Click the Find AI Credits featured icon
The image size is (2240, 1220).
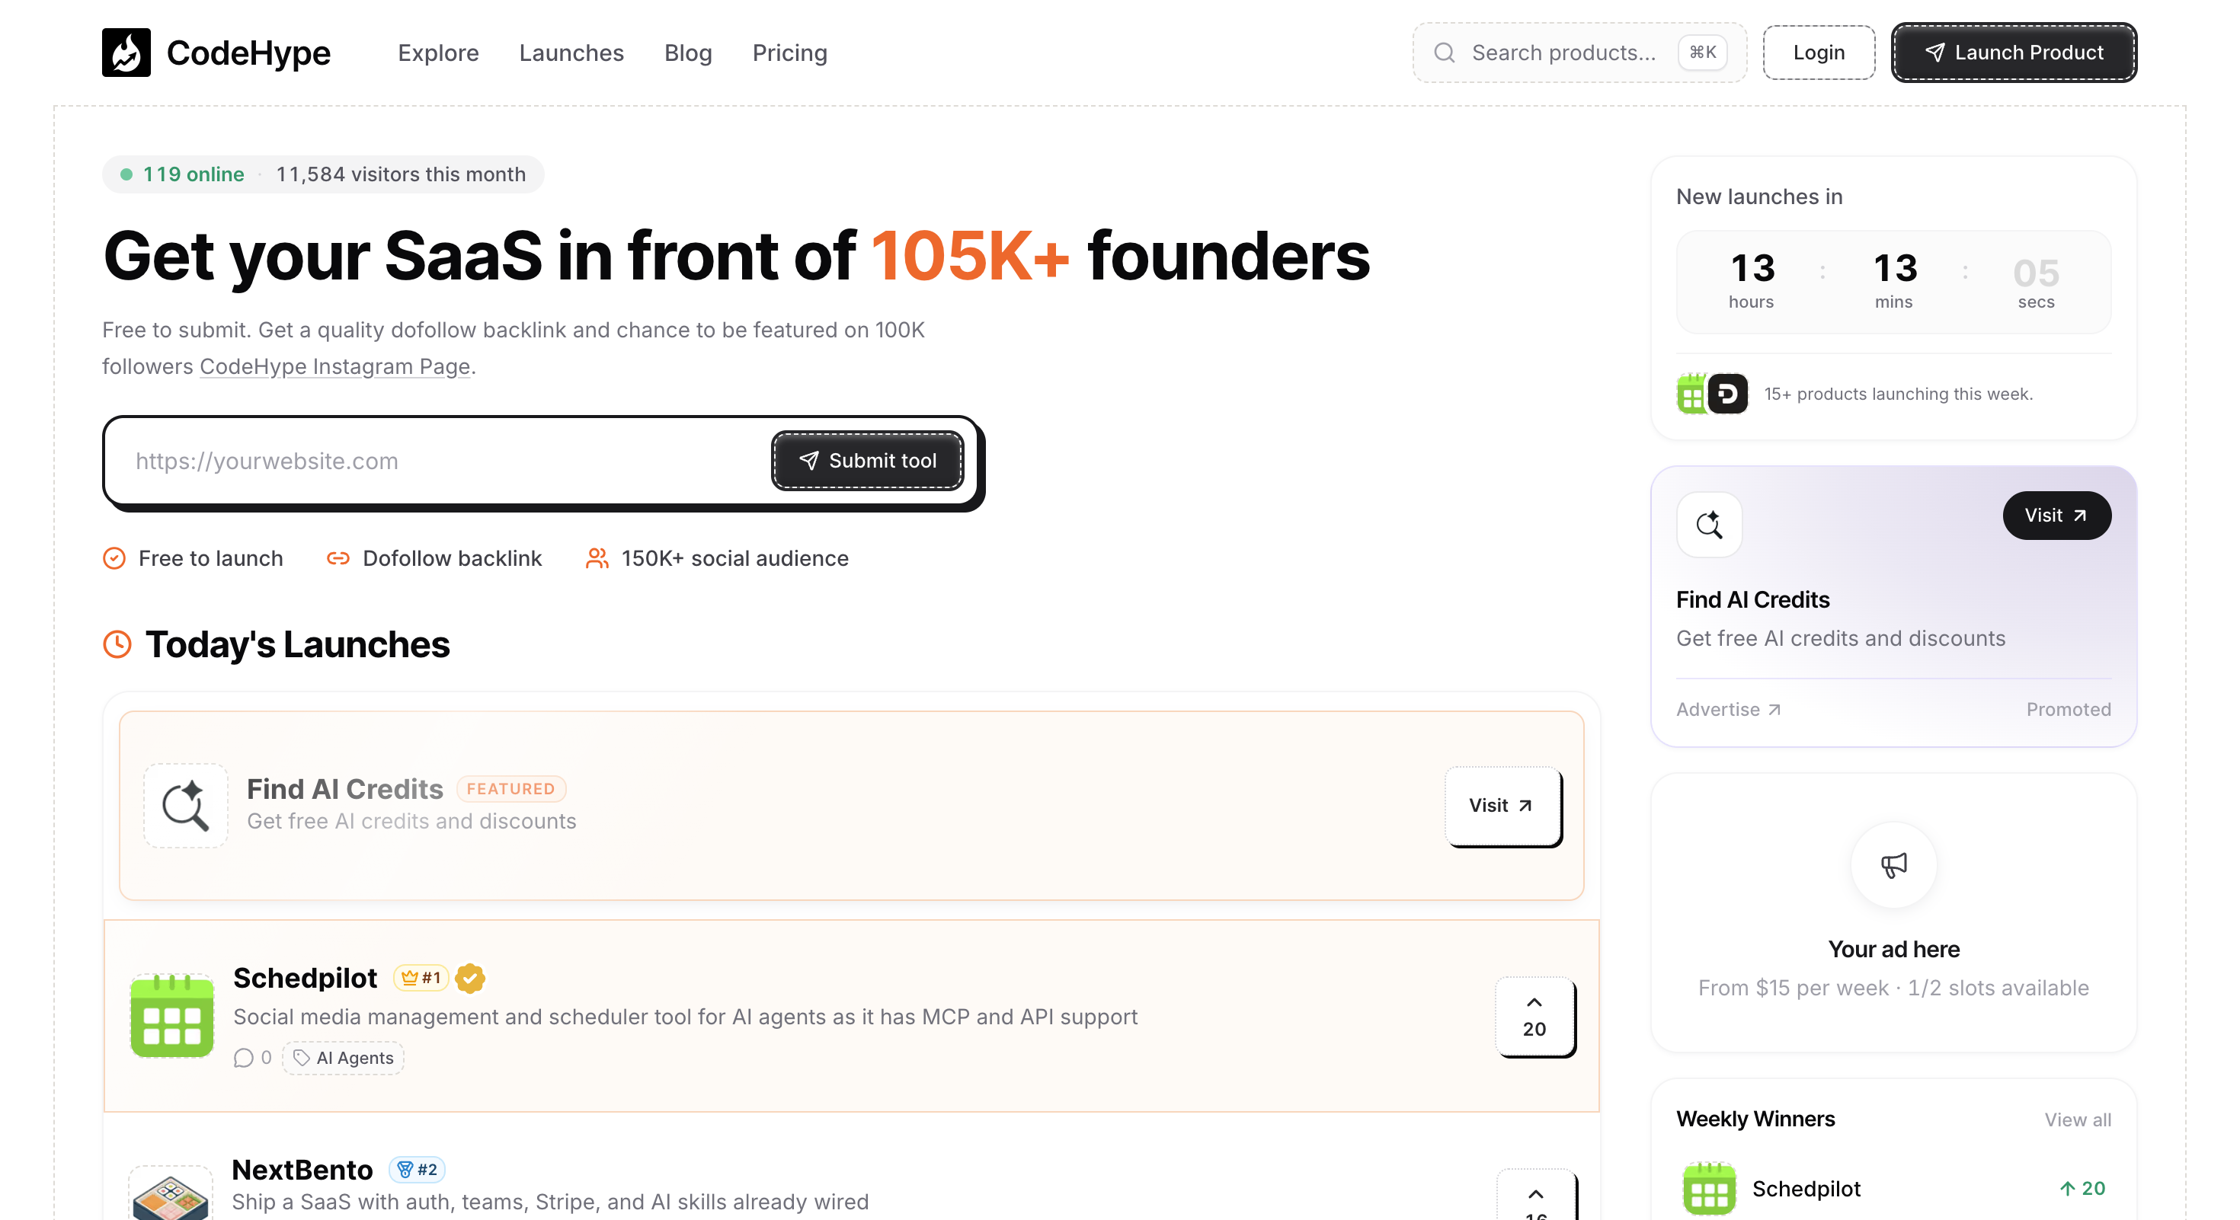[185, 806]
